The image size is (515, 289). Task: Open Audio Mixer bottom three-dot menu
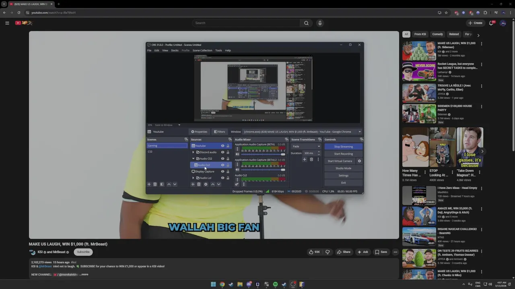click(243, 184)
